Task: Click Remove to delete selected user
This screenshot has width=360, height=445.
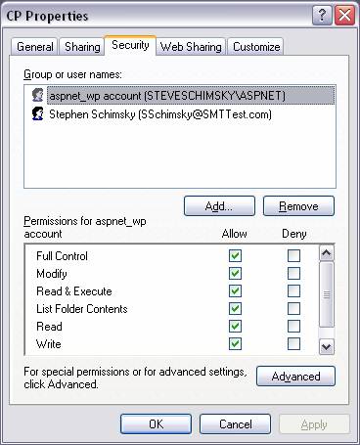Action: coord(298,206)
